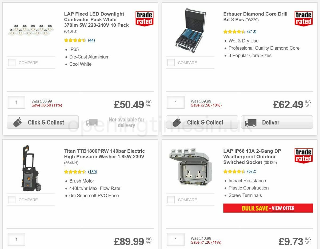
Task: Enable compare for Titan pressure washer
Action: (12, 199)
